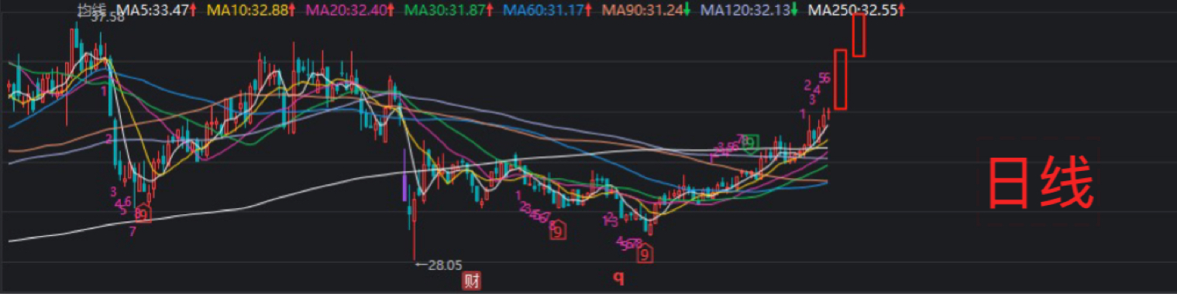Viewport: 1177px width, 294px height.
Task: Open the 均线 indicator name label
Action: [91, 9]
